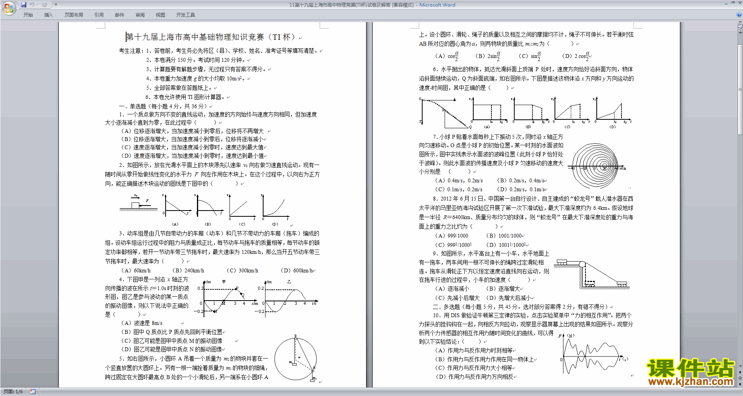Click heading 一．单选题（每小题 4 分
743x396 pixels.
point(163,106)
